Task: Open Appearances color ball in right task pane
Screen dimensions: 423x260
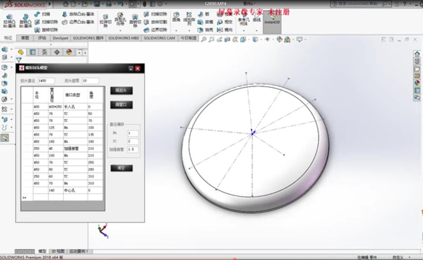Action: click(x=417, y=82)
